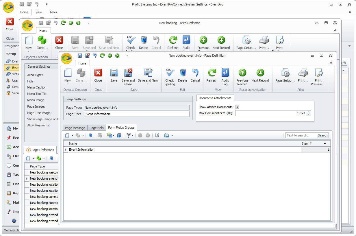
Task: Open the View tab in the main EventPro window
Action: 39,12
